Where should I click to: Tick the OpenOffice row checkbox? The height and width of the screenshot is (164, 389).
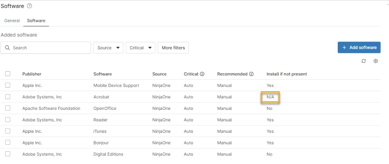[x=8, y=108]
